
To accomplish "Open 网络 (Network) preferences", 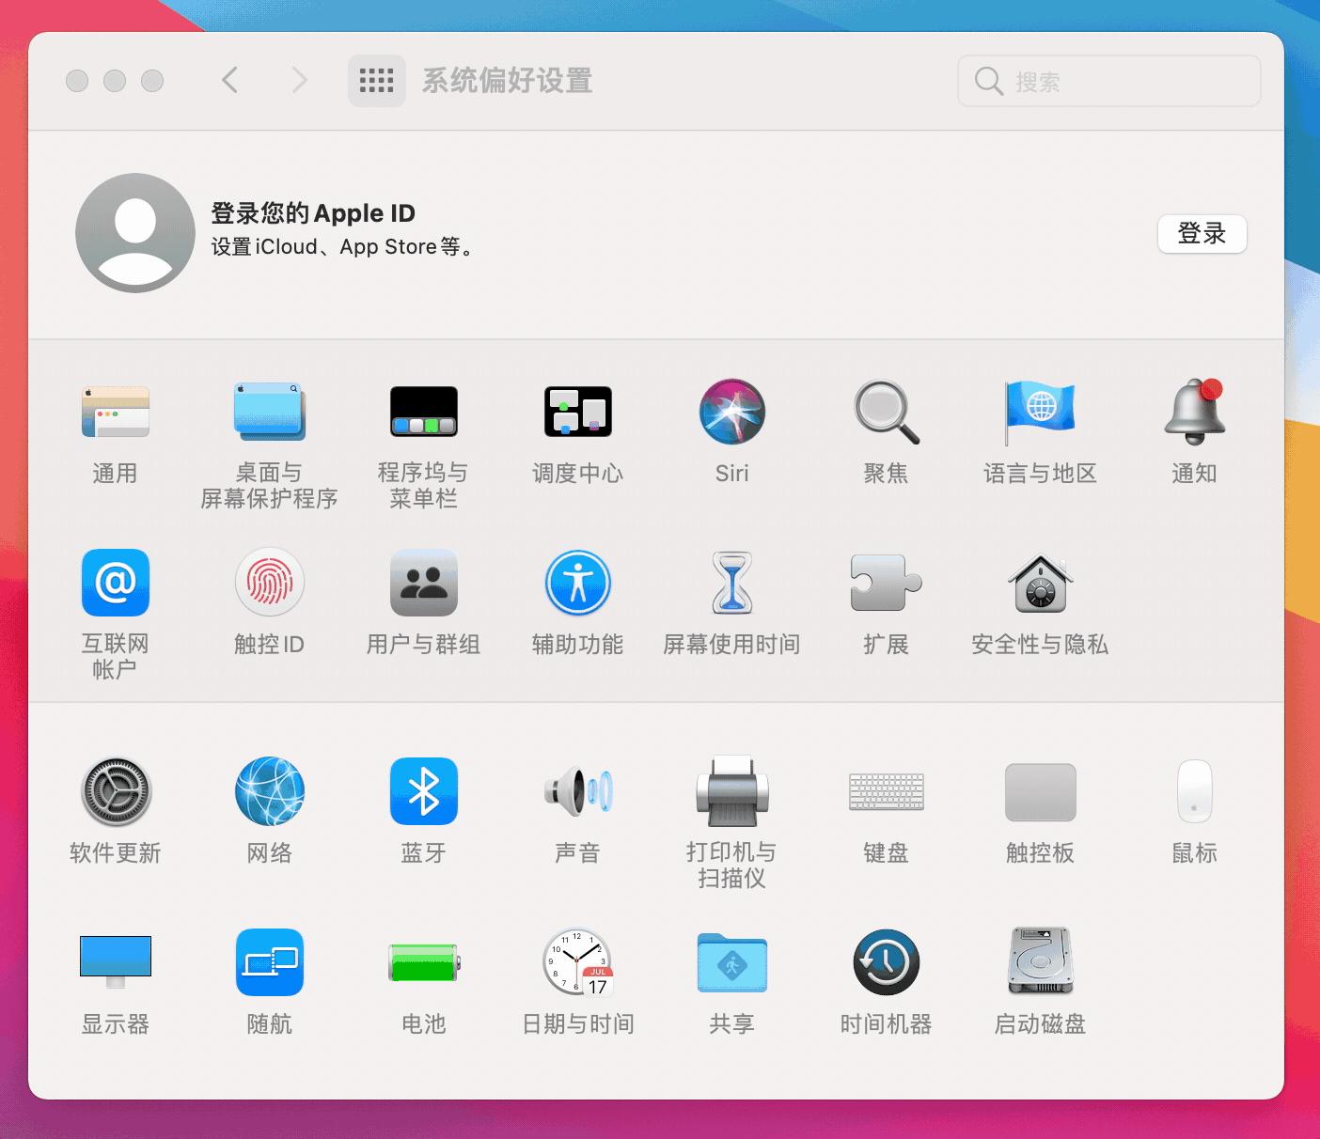I will click(270, 791).
